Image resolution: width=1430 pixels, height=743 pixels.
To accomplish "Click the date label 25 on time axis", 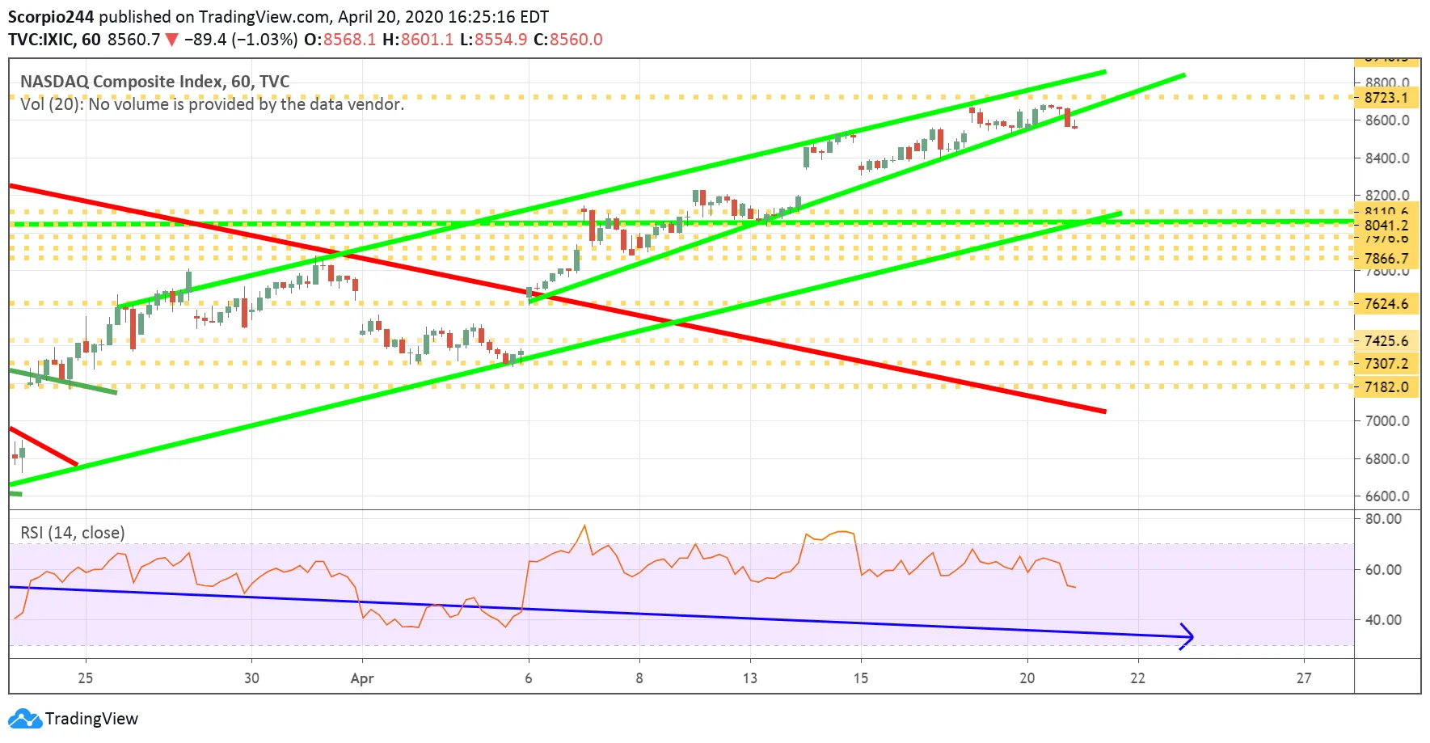I will click(x=85, y=678).
